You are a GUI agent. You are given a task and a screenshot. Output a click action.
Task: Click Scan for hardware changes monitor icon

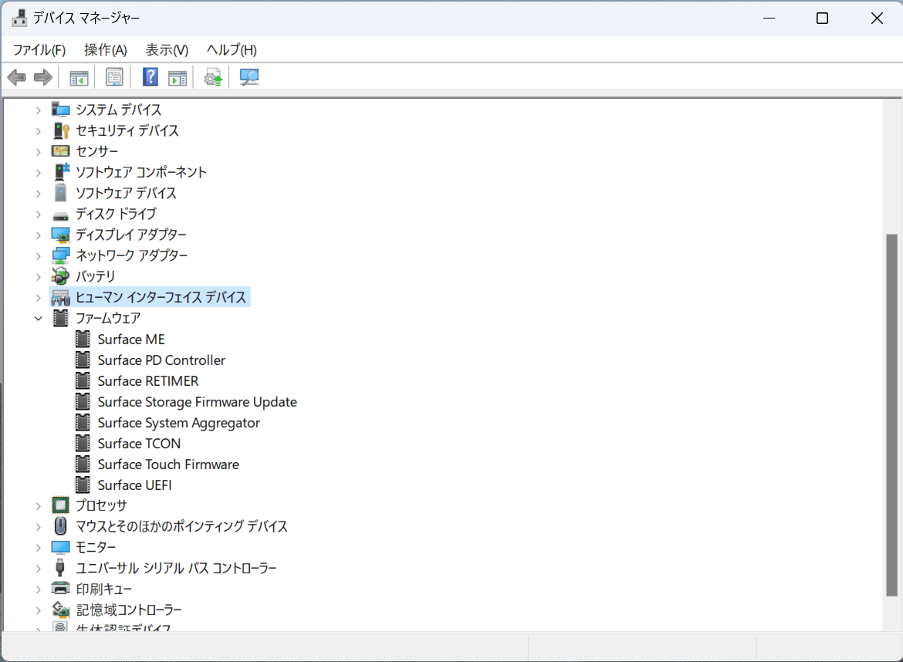point(249,77)
